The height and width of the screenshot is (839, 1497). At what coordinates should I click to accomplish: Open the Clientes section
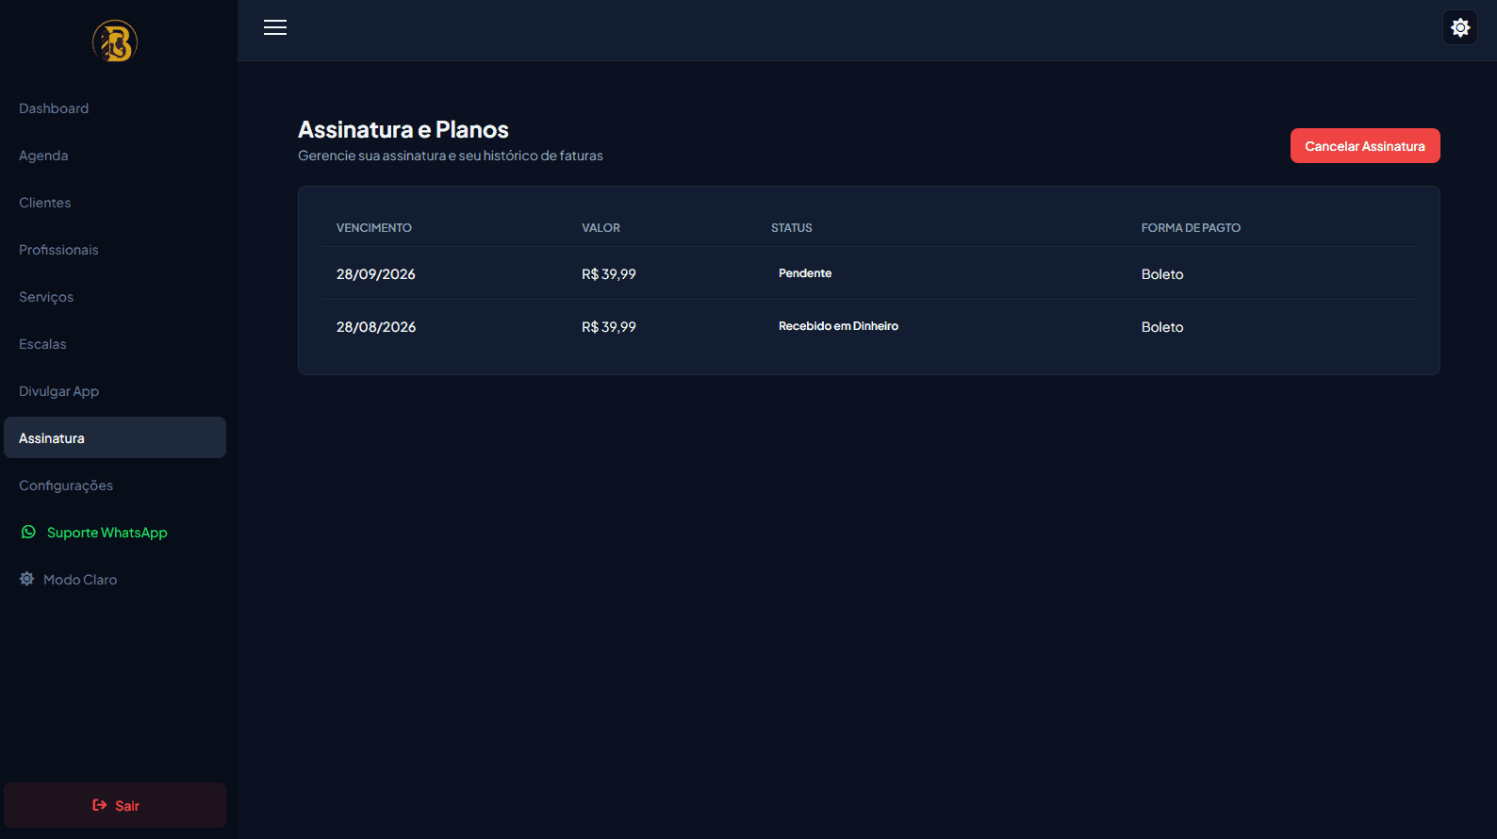pos(115,203)
